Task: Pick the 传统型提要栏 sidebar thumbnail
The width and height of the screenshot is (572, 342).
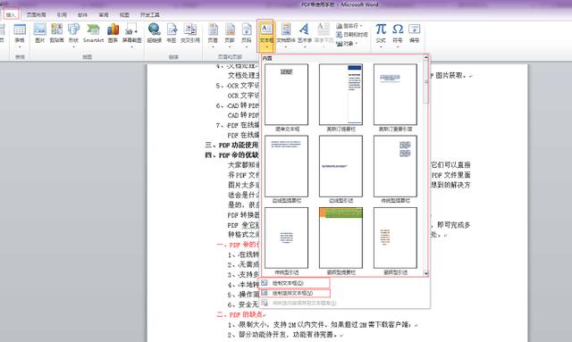Action: coord(395,166)
